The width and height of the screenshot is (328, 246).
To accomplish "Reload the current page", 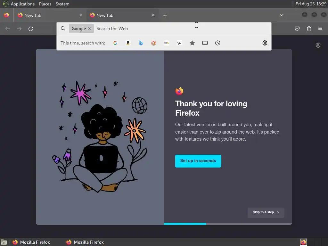I will point(31,29).
